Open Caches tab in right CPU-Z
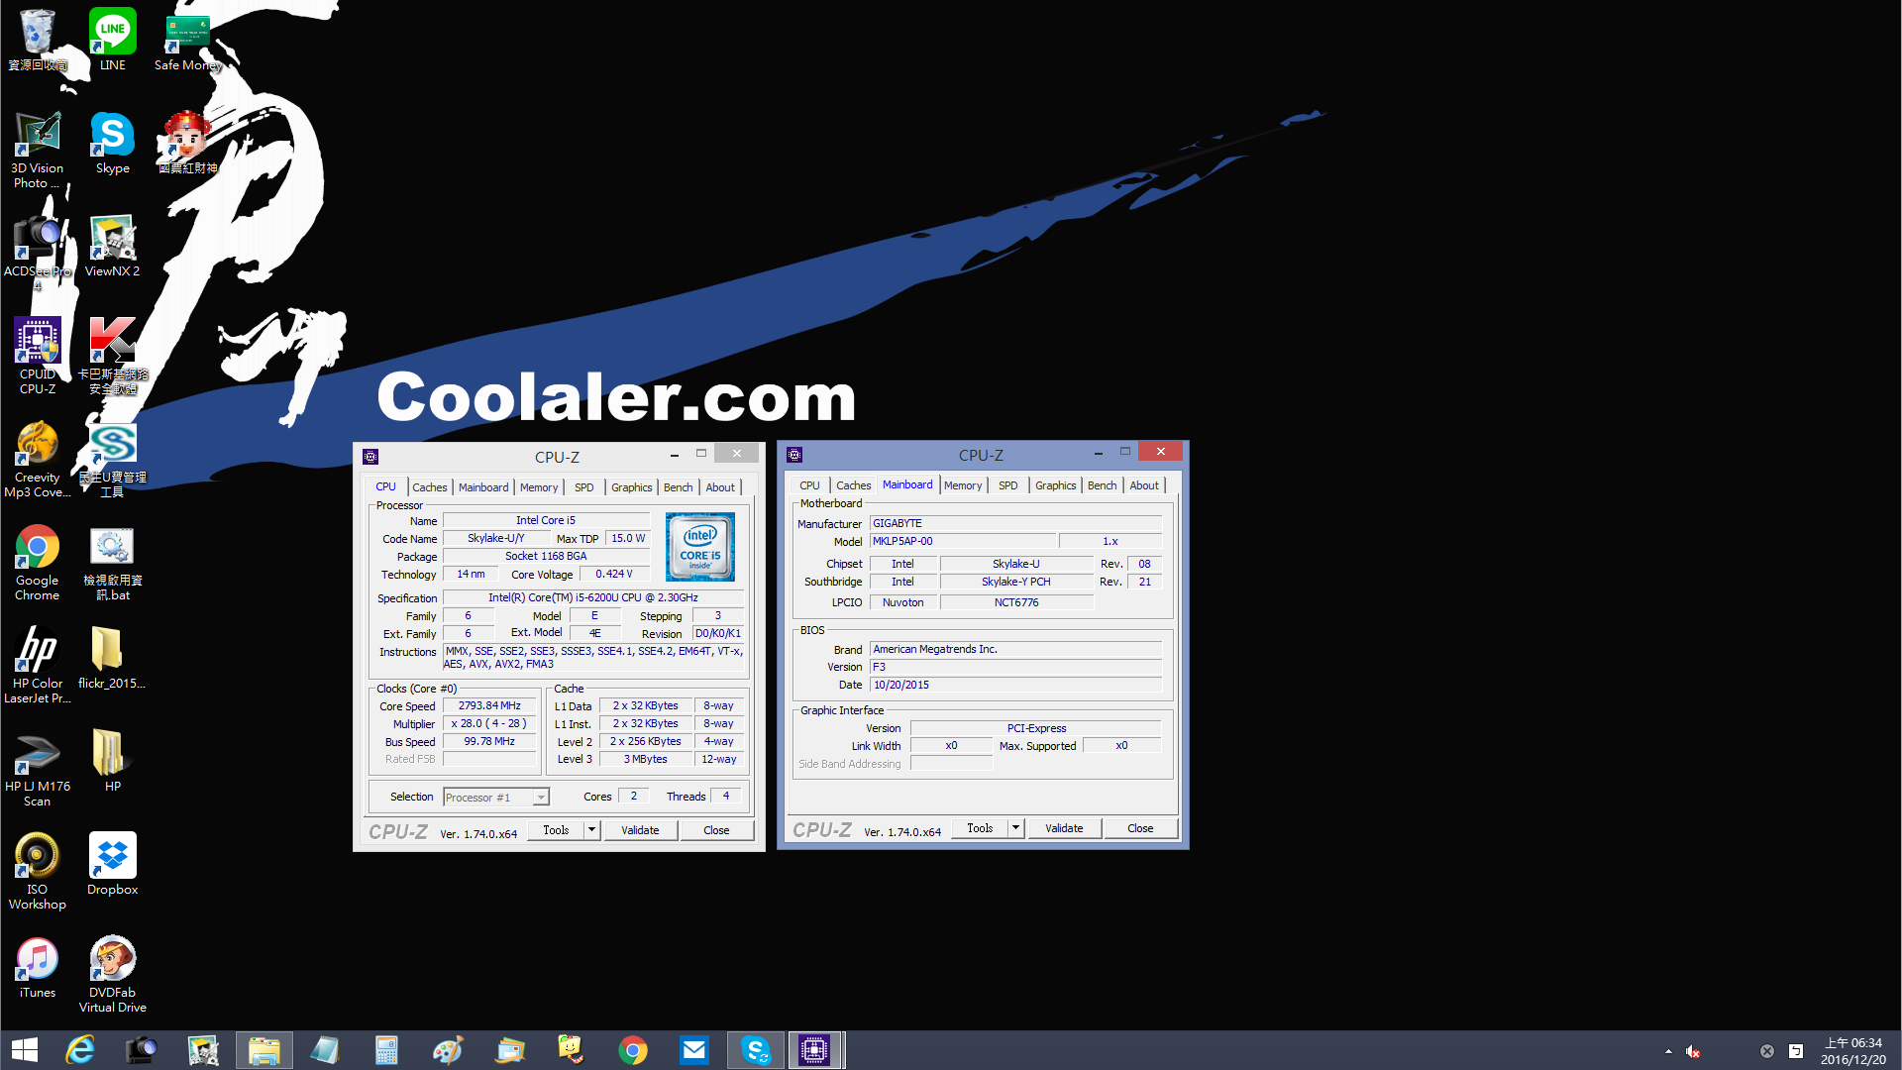The image size is (1902, 1070). click(x=854, y=485)
